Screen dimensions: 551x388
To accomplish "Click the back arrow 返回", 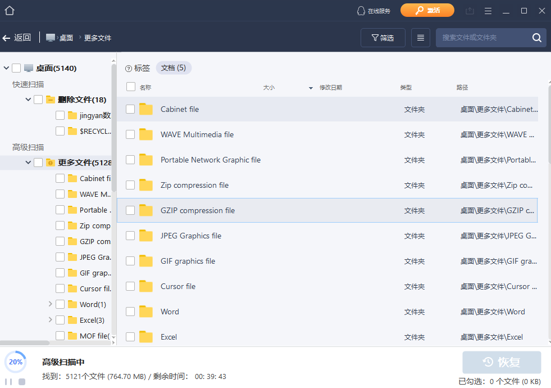I will tap(16, 38).
